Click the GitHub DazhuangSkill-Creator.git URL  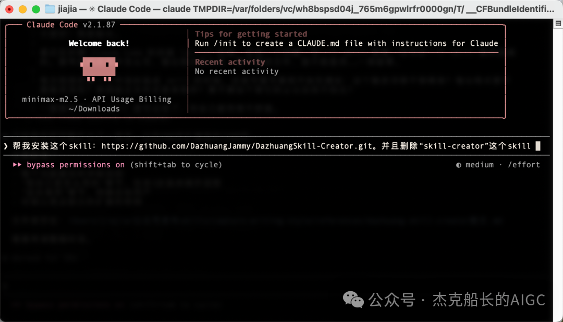237,146
